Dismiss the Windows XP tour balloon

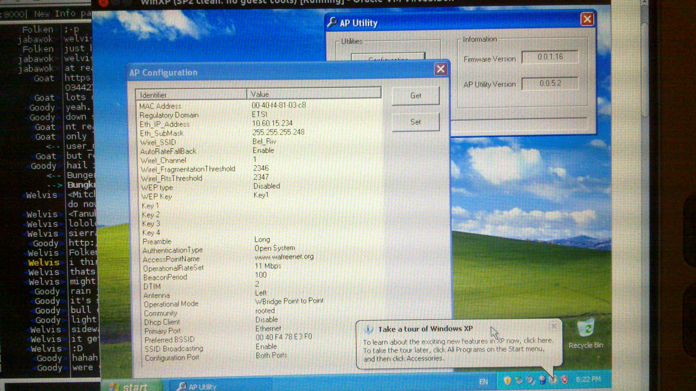tap(554, 326)
